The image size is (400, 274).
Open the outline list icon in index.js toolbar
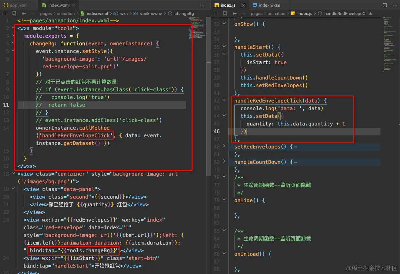216,13
